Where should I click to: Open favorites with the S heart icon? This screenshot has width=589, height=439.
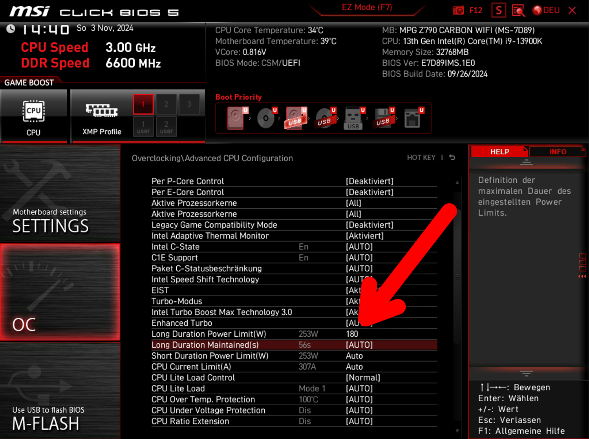click(x=499, y=10)
